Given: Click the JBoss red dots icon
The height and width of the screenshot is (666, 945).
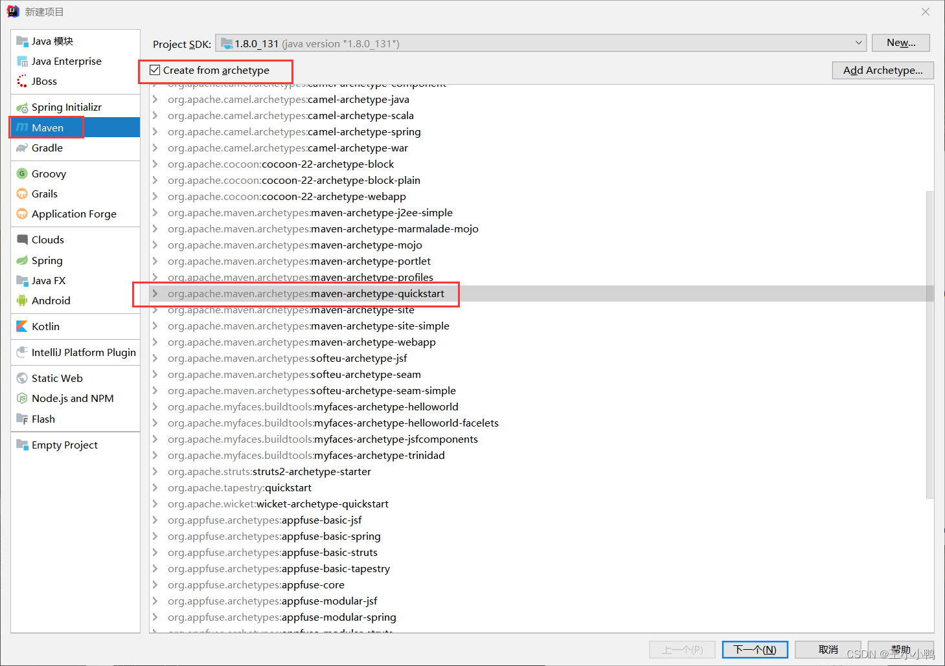Looking at the screenshot, I should tap(22, 81).
